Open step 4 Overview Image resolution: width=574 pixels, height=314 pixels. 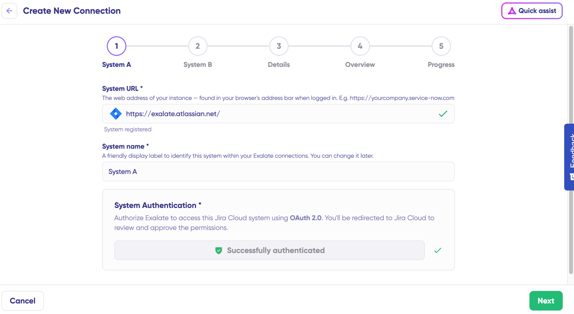[360, 46]
